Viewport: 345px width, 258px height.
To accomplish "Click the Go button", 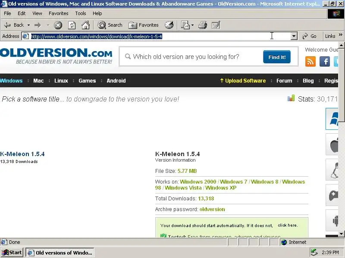I will (310, 36).
